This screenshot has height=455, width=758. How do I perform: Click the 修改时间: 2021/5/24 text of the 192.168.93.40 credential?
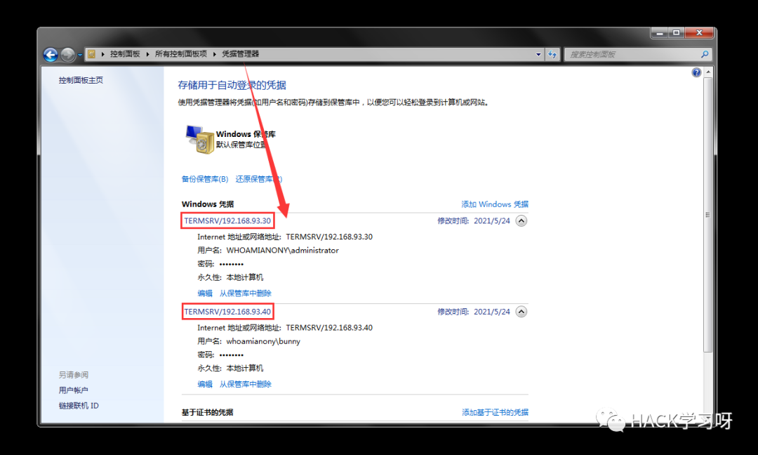pyautogui.click(x=474, y=311)
